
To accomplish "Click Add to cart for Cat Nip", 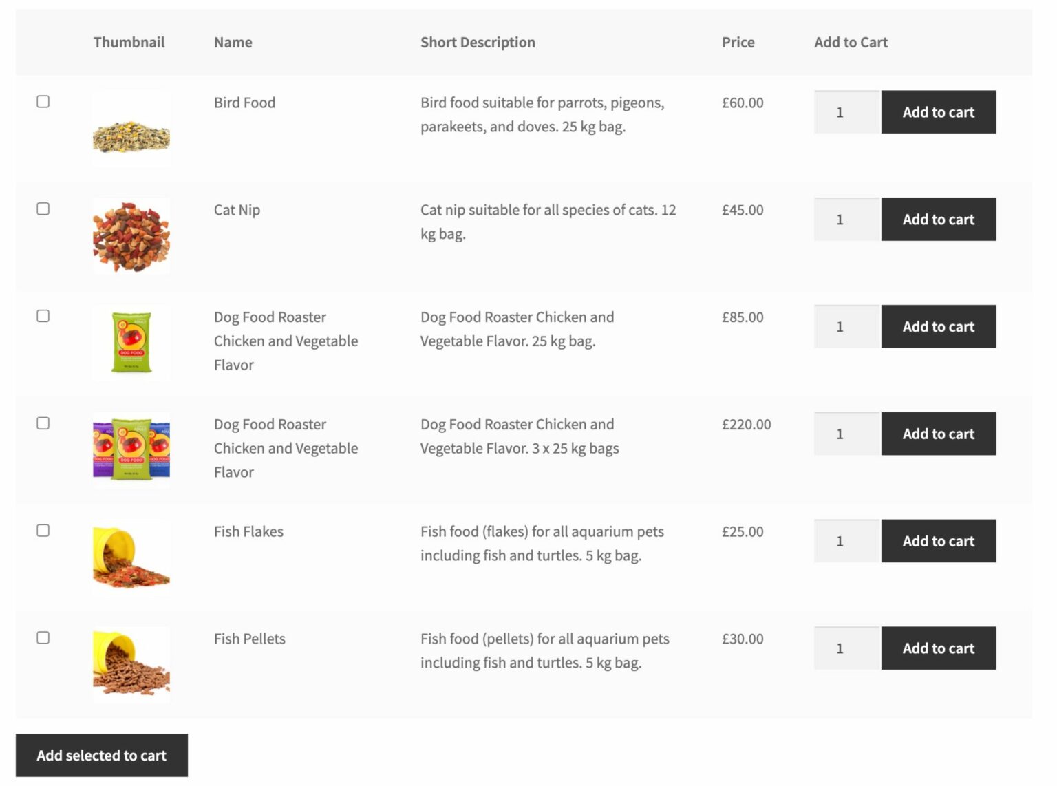I will (938, 220).
